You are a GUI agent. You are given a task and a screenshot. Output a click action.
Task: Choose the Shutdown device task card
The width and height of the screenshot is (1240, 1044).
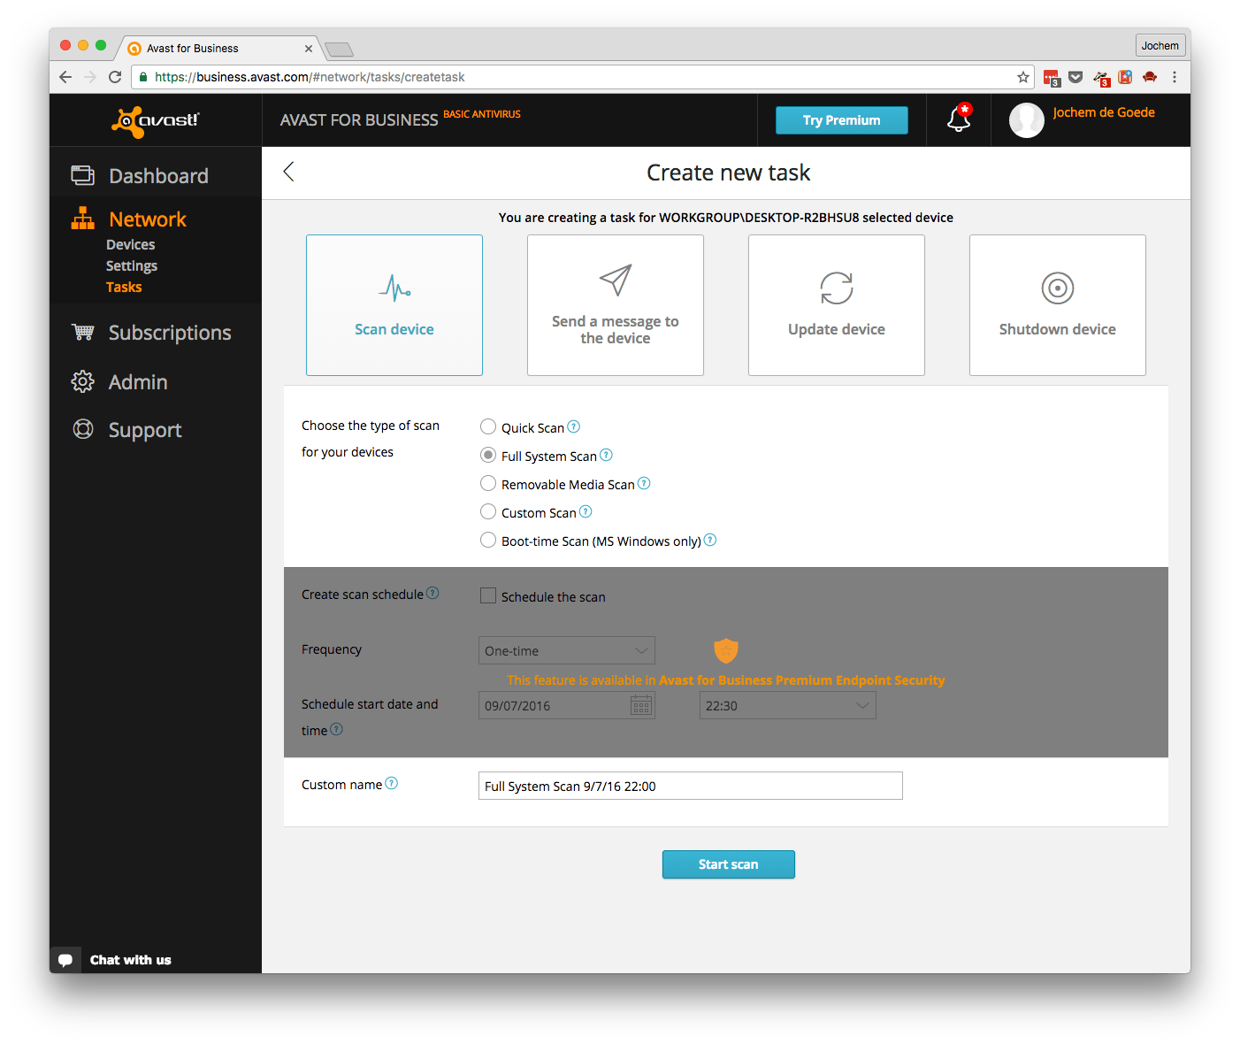pos(1058,305)
